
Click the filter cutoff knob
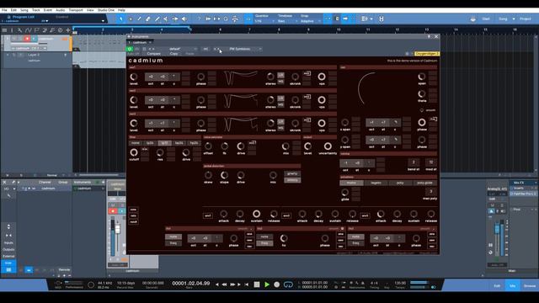click(x=134, y=152)
